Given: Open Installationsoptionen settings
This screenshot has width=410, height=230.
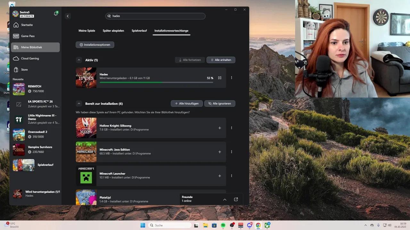Looking at the screenshot, I should (95, 45).
